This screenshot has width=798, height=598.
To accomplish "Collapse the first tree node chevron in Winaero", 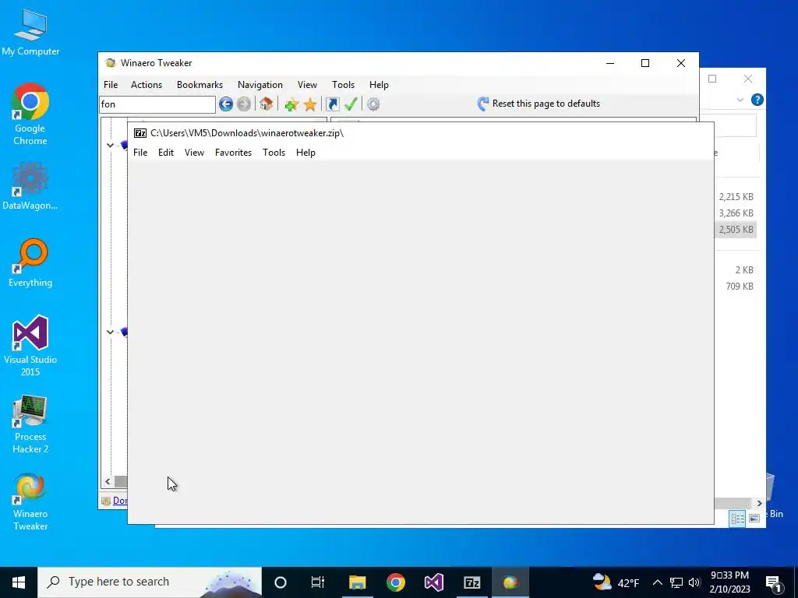I will click(x=110, y=146).
